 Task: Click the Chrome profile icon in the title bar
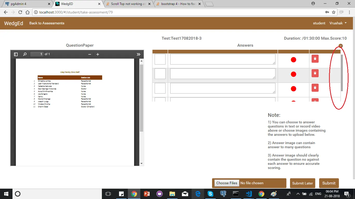(313, 4)
